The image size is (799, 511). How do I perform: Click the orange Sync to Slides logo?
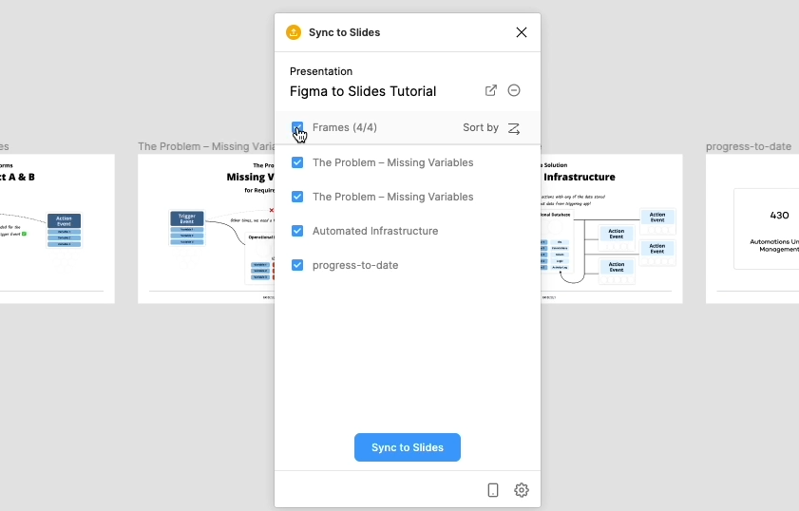pyautogui.click(x=294, y=32)
